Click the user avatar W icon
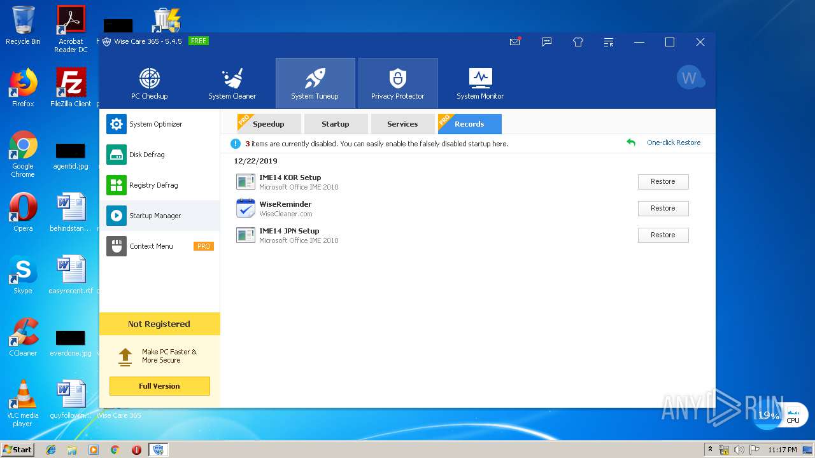 click(x=690, y=78)
